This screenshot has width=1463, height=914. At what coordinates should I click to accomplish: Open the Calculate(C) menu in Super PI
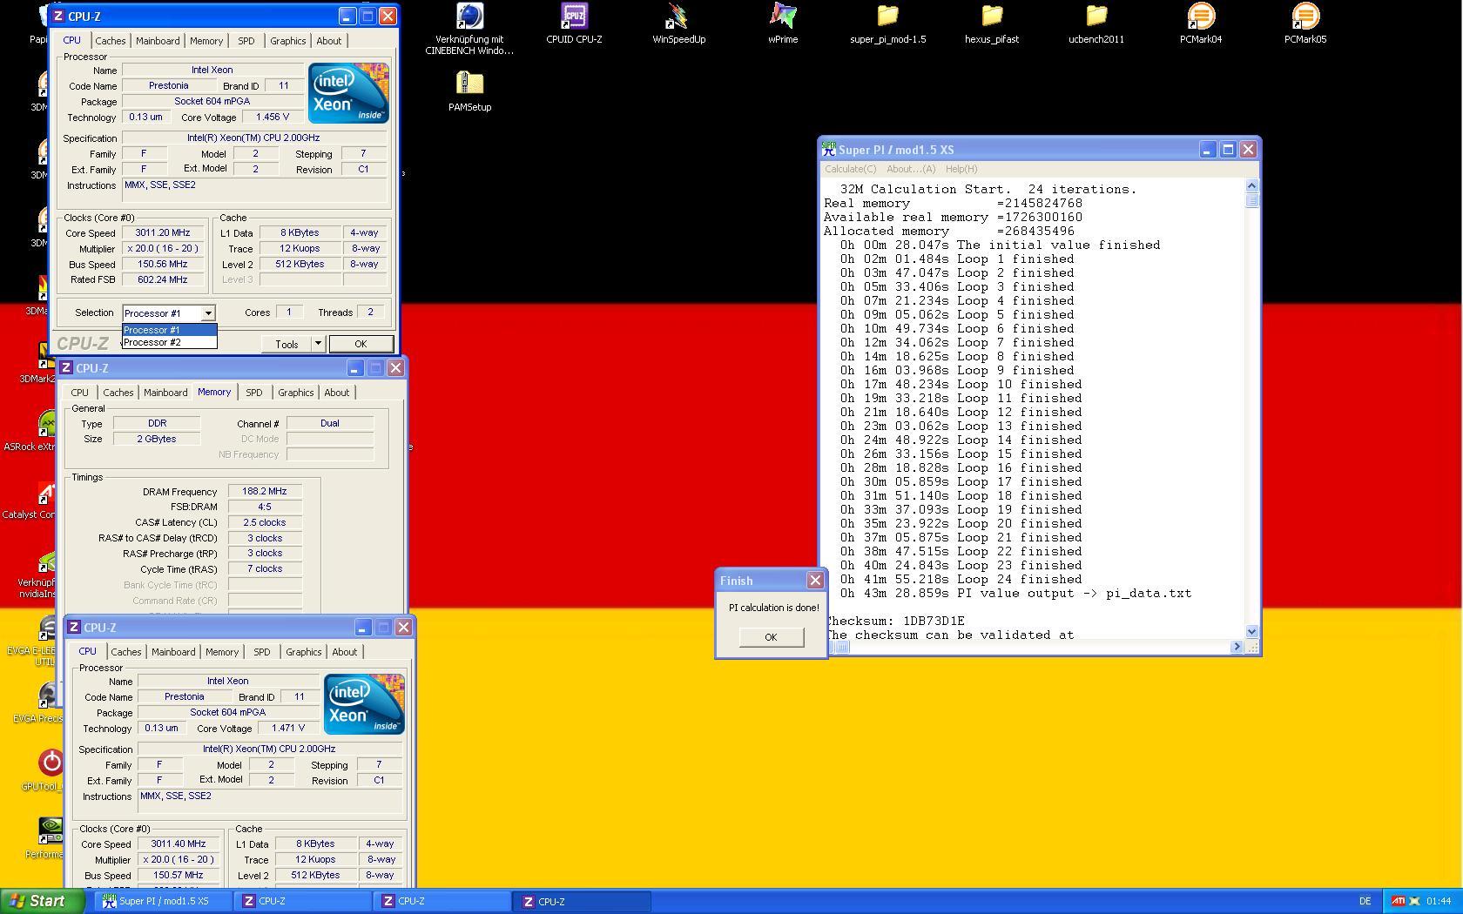tap(851, 169)
